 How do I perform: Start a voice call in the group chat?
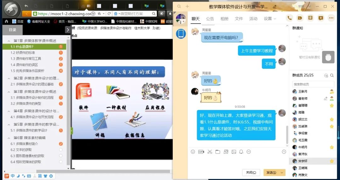click(x=289, y=18)
